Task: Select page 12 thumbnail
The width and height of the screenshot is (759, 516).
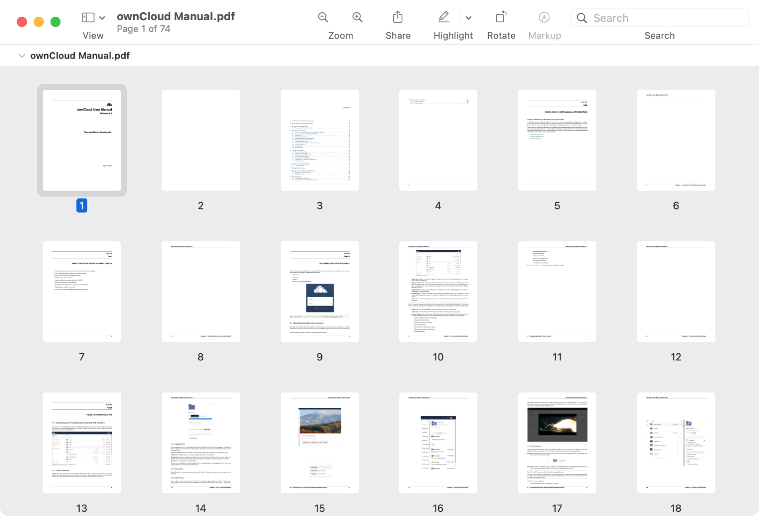Action: click(676, 292)
